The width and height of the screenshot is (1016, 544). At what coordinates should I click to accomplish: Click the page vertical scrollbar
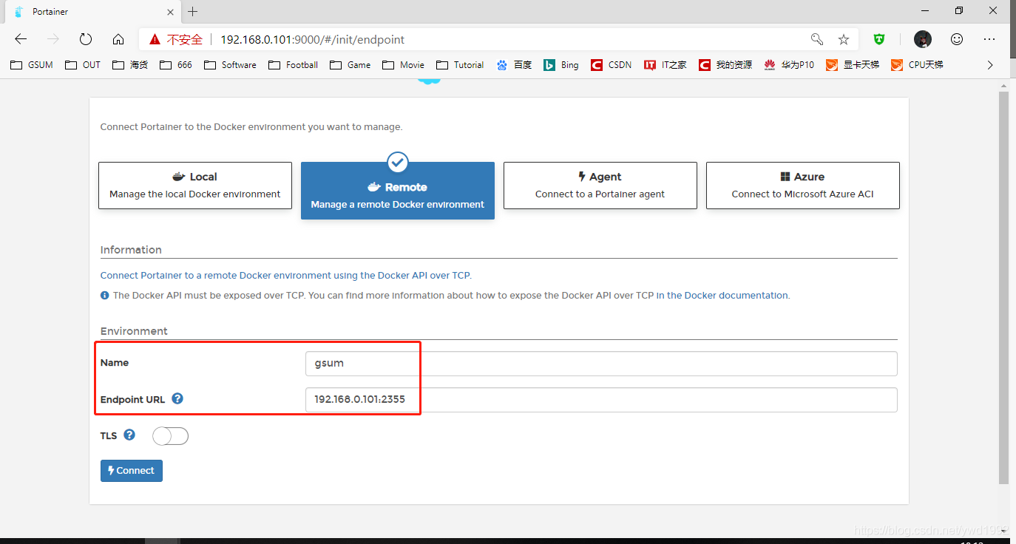tap(1004, 288)
